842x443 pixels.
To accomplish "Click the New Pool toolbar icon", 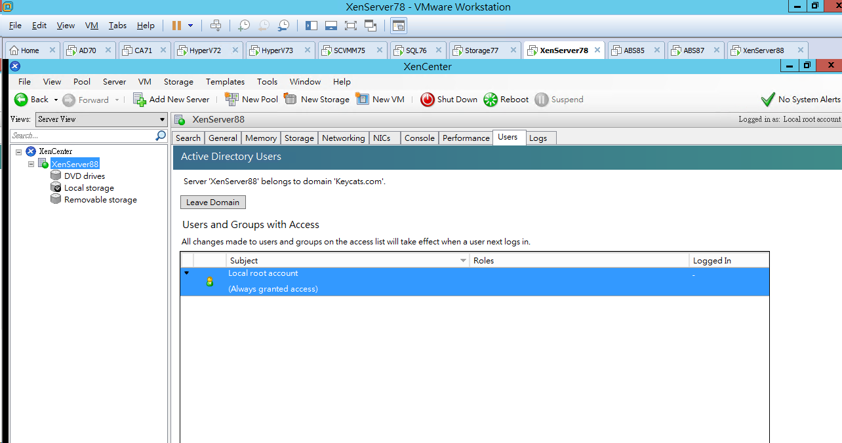I will (x=231, y=99).
